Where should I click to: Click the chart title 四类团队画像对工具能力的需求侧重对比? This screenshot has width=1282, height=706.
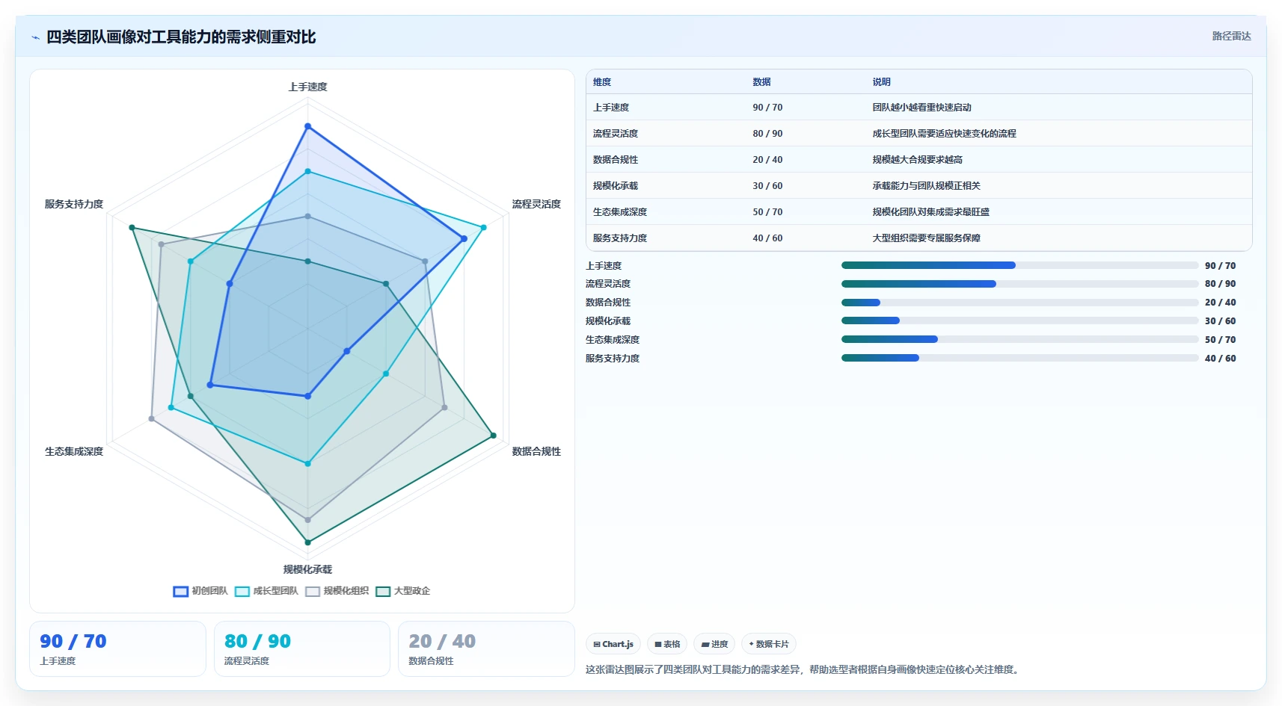(x=181, y=37)
